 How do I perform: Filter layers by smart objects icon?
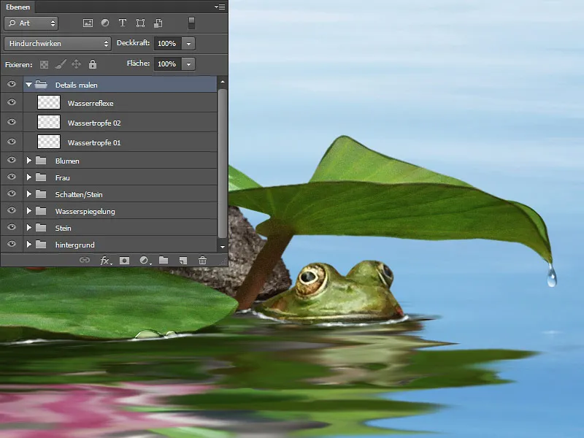158,23
